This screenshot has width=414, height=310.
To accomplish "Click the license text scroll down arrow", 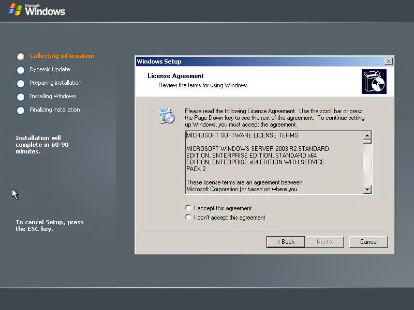I will click(367, 189).
